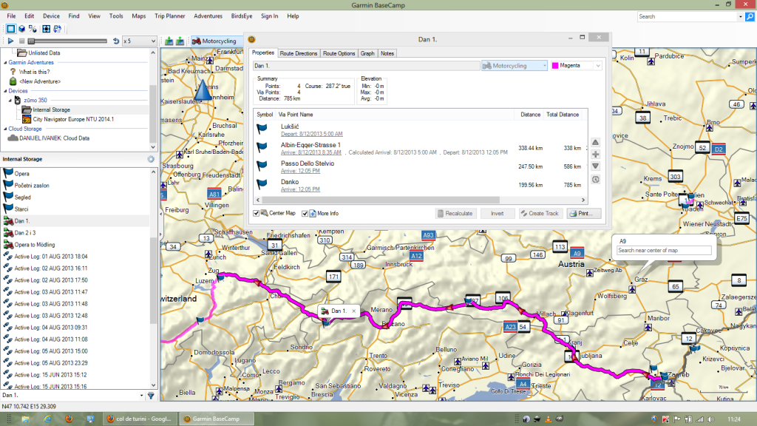Switch to the Route Directions tab
Screen dimensions: 757x426
point(299,53)
